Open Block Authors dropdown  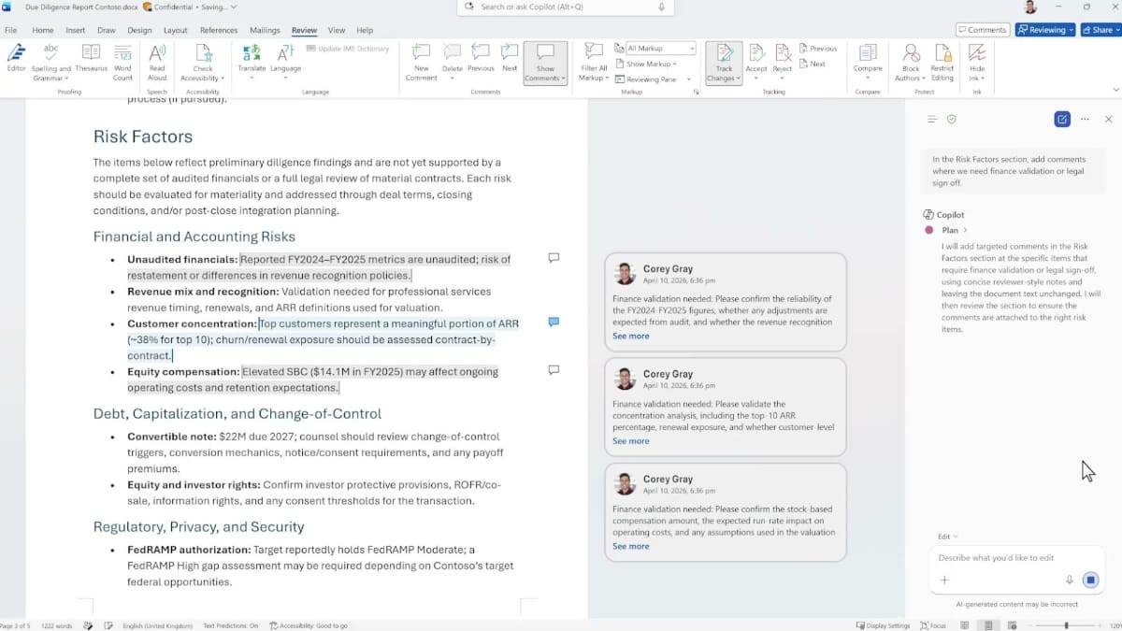[911, 62]
